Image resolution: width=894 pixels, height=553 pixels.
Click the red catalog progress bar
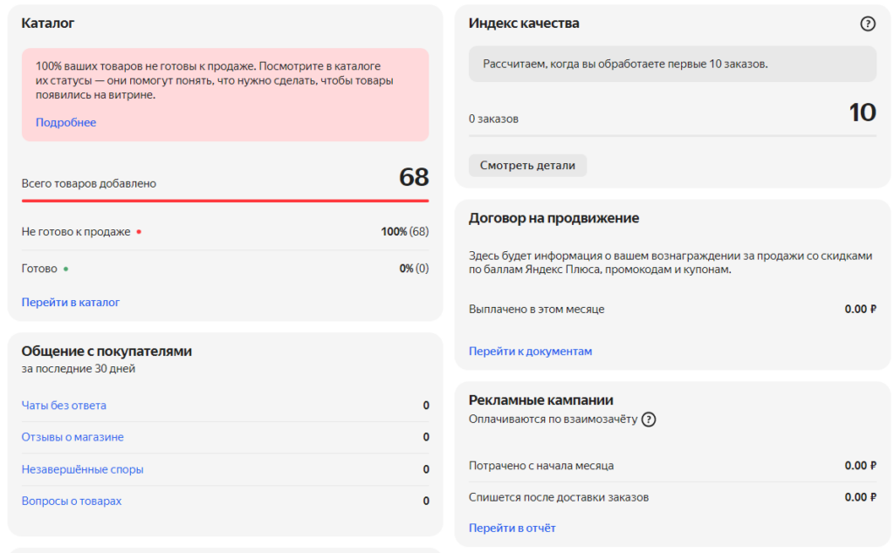click(225, 201)
